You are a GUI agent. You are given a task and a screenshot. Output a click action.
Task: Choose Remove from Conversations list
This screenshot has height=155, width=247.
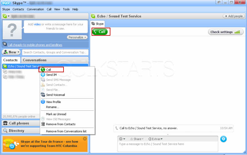pyautogui.click(x=66, y=131)
